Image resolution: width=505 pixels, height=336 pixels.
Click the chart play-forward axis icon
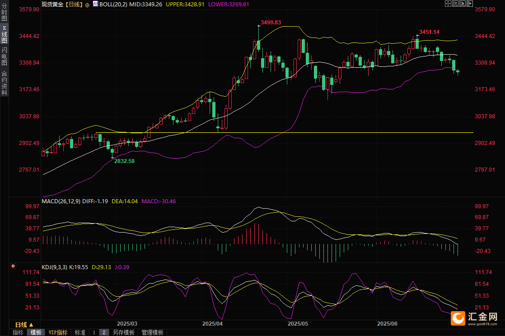(x=462, y=4)
